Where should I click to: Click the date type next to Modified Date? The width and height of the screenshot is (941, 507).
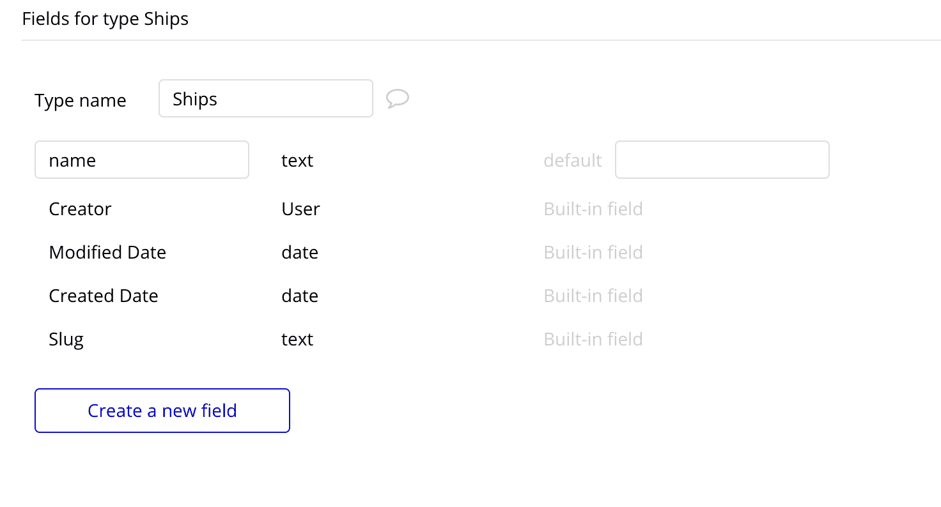pos(300,252)
